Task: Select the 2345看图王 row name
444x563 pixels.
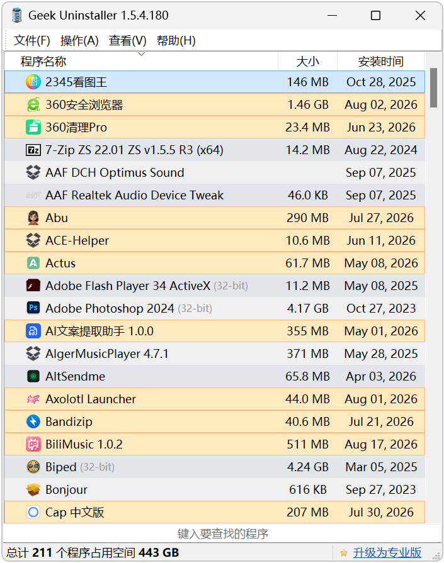Action: [x=76, y=82]
